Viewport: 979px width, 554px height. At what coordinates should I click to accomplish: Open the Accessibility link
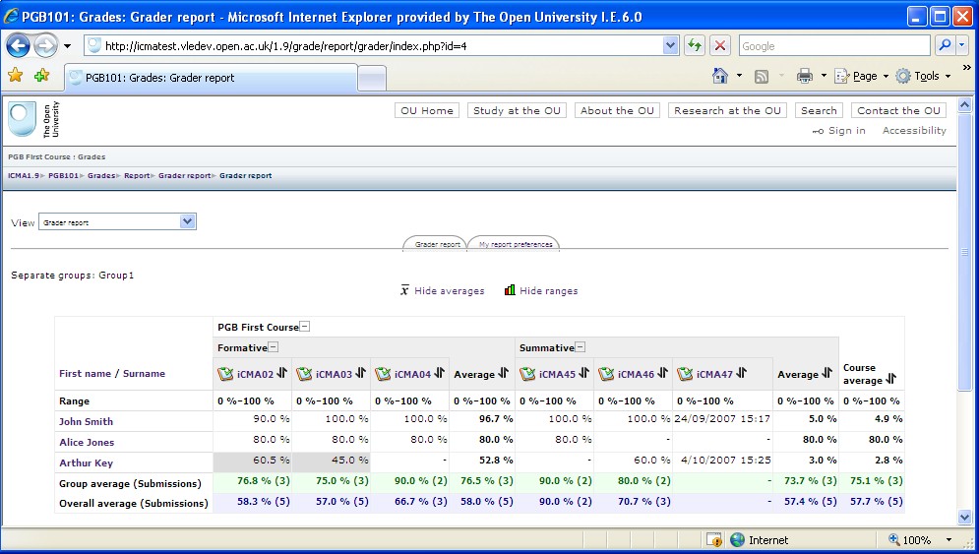coord(914,131)
